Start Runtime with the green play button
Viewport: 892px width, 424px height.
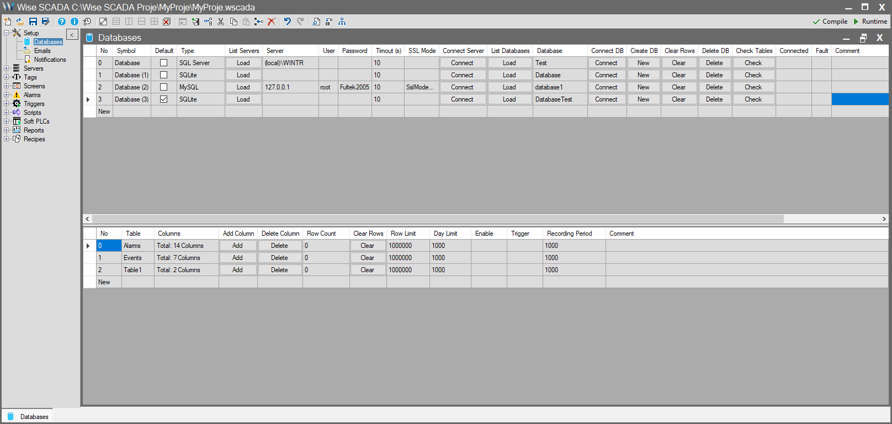(870, 22)
